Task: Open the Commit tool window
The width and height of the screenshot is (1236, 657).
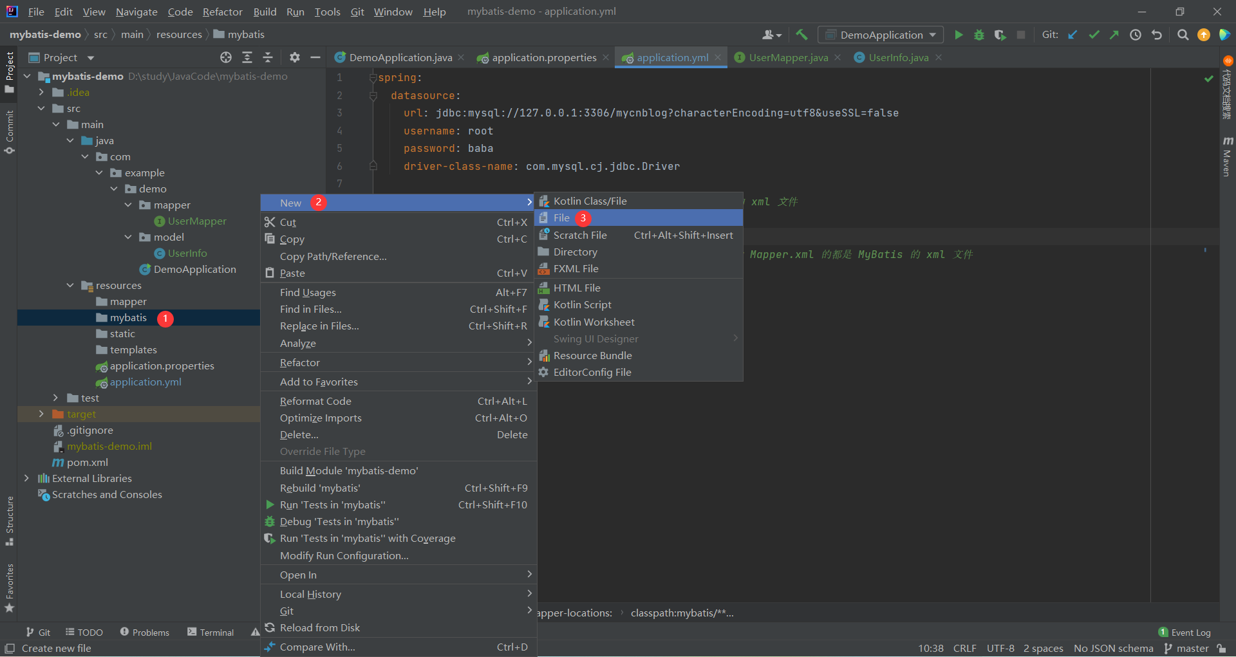Action: (x=9, y=133)
